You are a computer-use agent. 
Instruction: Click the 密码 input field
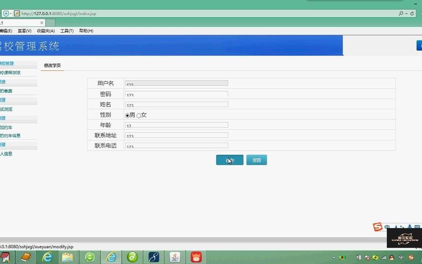click(177, 94)
